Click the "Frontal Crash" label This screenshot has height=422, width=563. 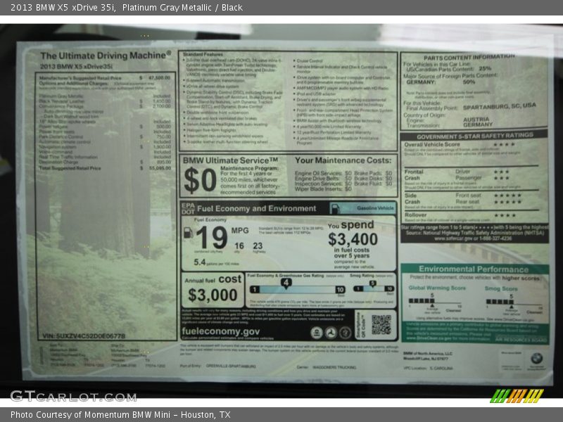pos(414,174)
